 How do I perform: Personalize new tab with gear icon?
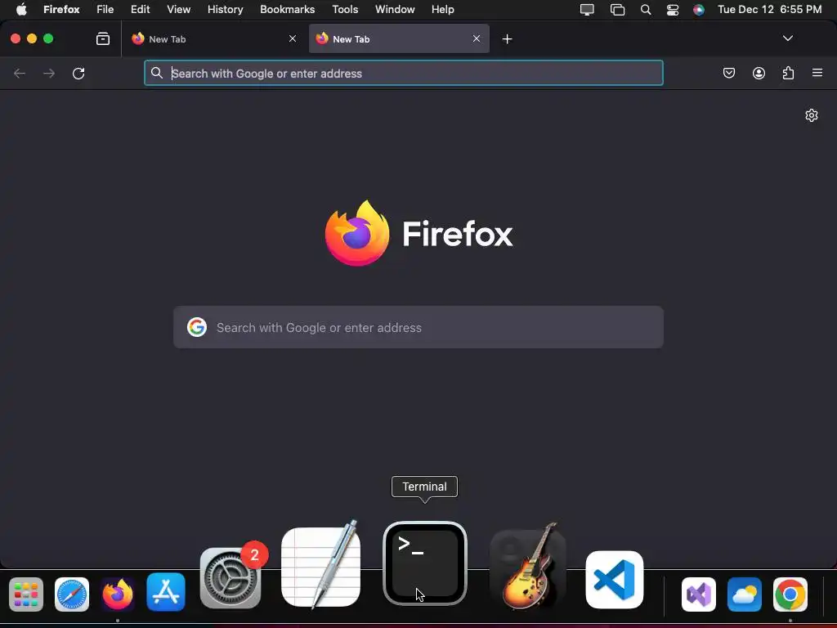click(812, 115)
